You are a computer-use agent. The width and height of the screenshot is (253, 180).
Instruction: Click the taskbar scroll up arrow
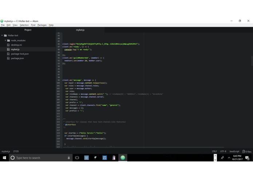click(215, 156)
